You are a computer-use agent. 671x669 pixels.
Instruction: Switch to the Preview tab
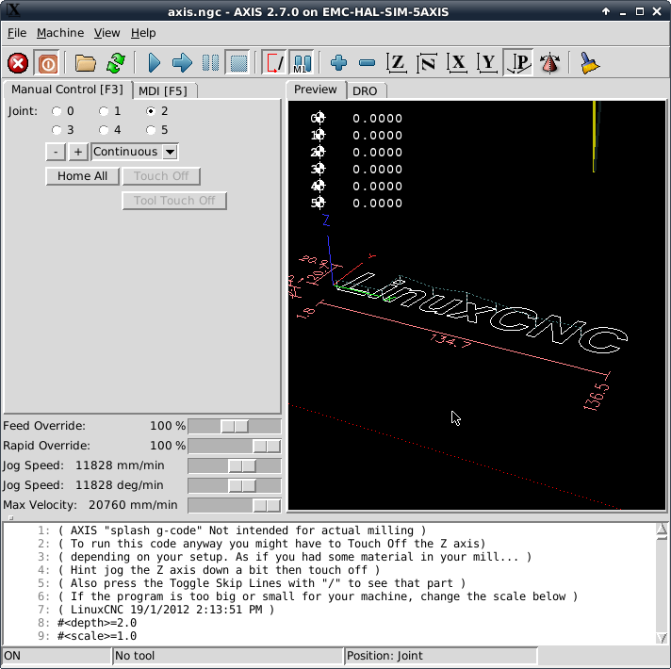(x=316, y=90)
